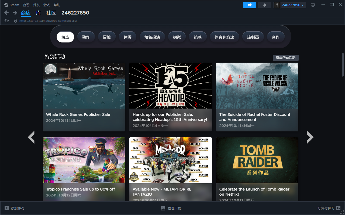This screenshot has height=215, width=345.
Task: Select the 体育和竞速 category filter
Action: [x=224, y=37]
